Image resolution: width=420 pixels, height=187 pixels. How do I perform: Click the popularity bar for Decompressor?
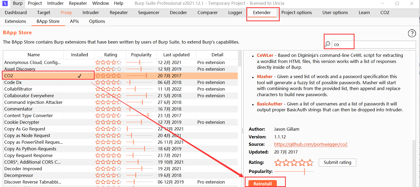coord(139,175)
